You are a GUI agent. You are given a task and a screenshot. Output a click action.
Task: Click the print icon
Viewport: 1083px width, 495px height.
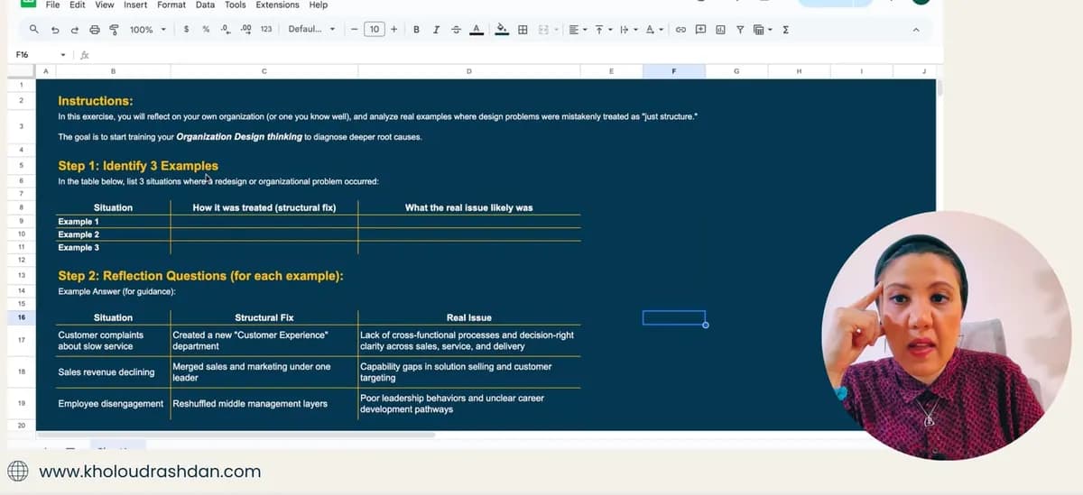point(94,30)
